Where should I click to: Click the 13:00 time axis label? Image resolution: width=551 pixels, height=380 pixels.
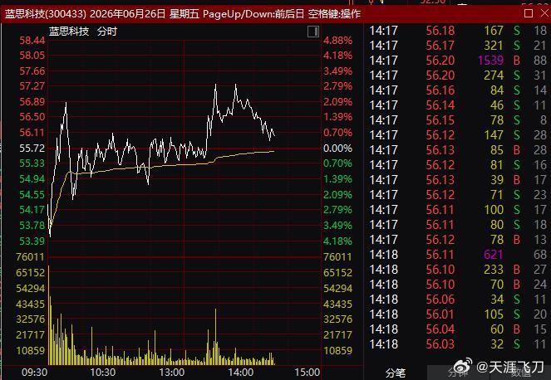tap(171, 373)
